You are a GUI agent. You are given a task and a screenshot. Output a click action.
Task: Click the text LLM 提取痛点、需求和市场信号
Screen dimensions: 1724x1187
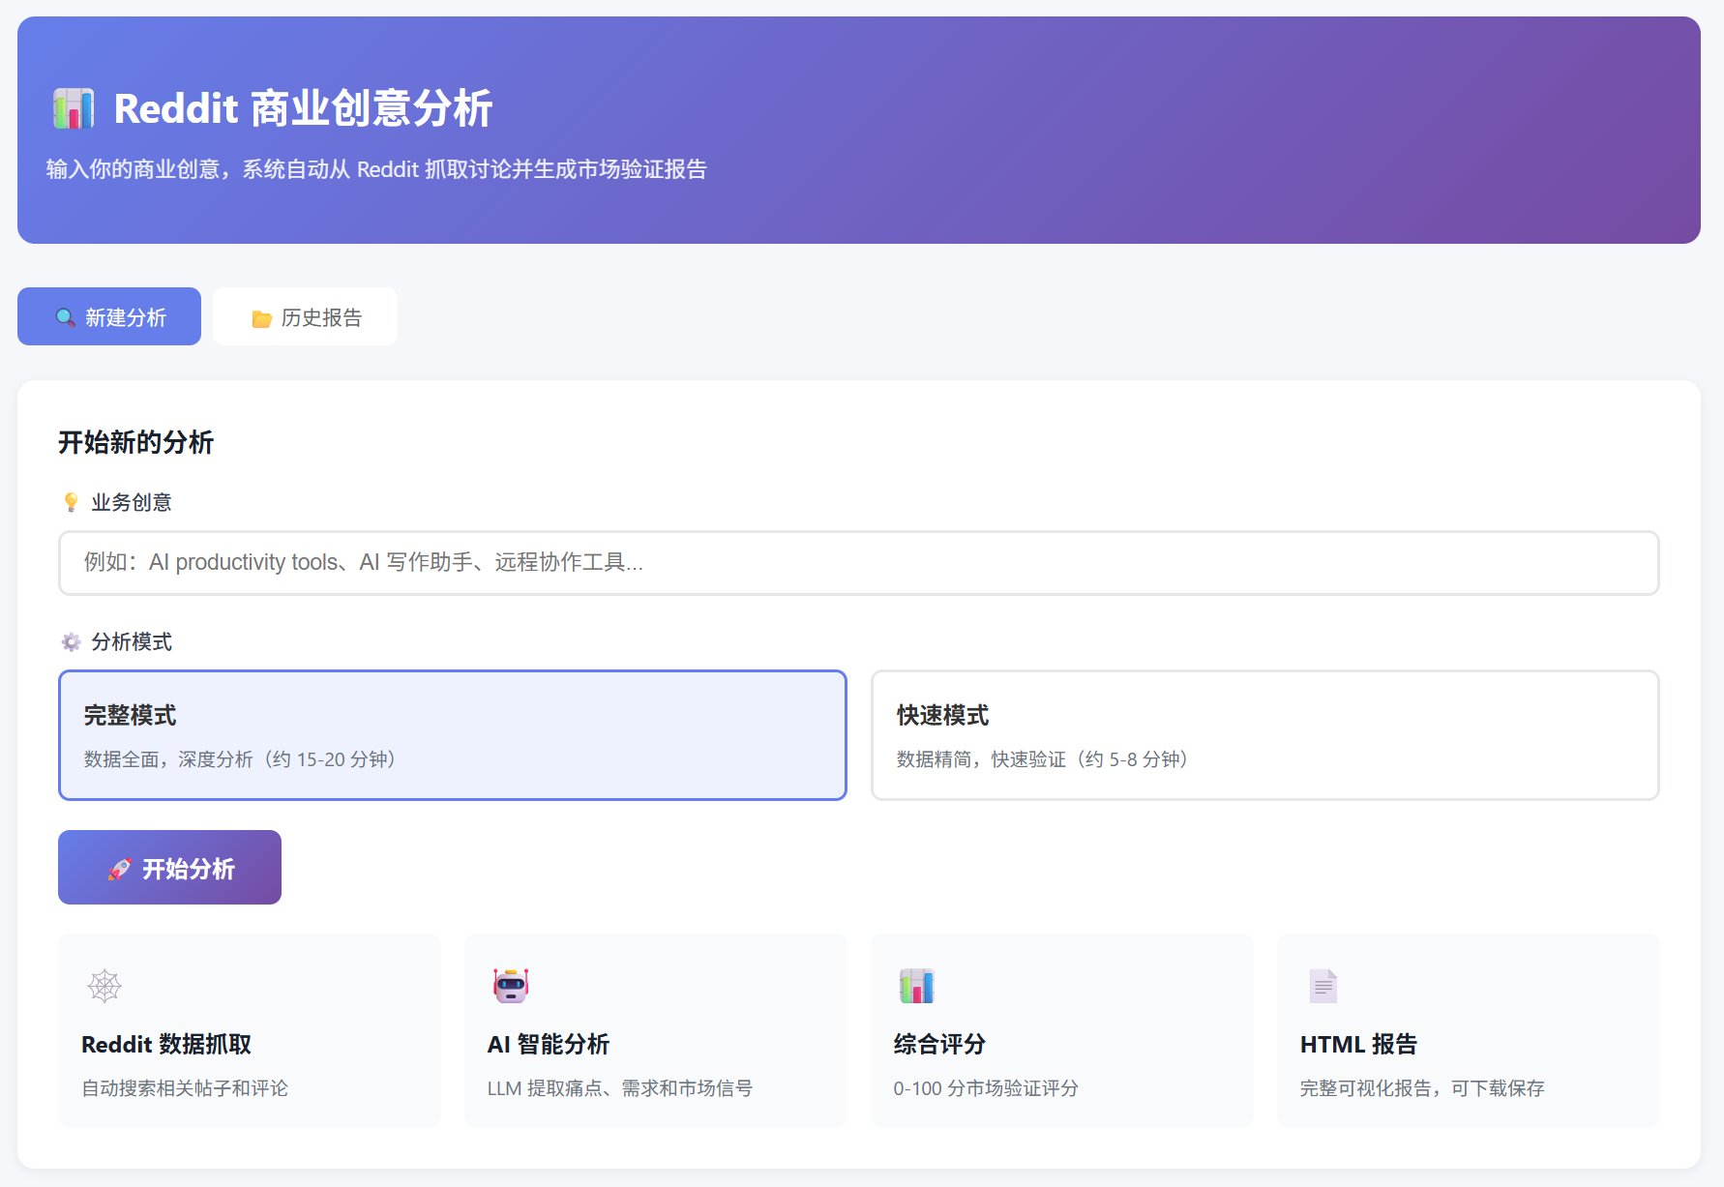pyautogui.click(x=620, y=1088)
